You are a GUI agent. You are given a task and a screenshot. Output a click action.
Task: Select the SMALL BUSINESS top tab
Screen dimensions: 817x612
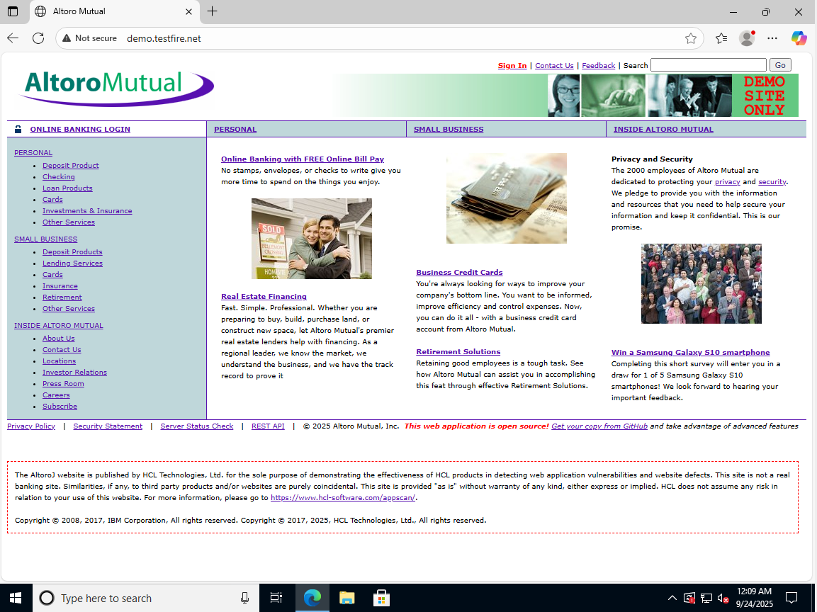(448, 129)
